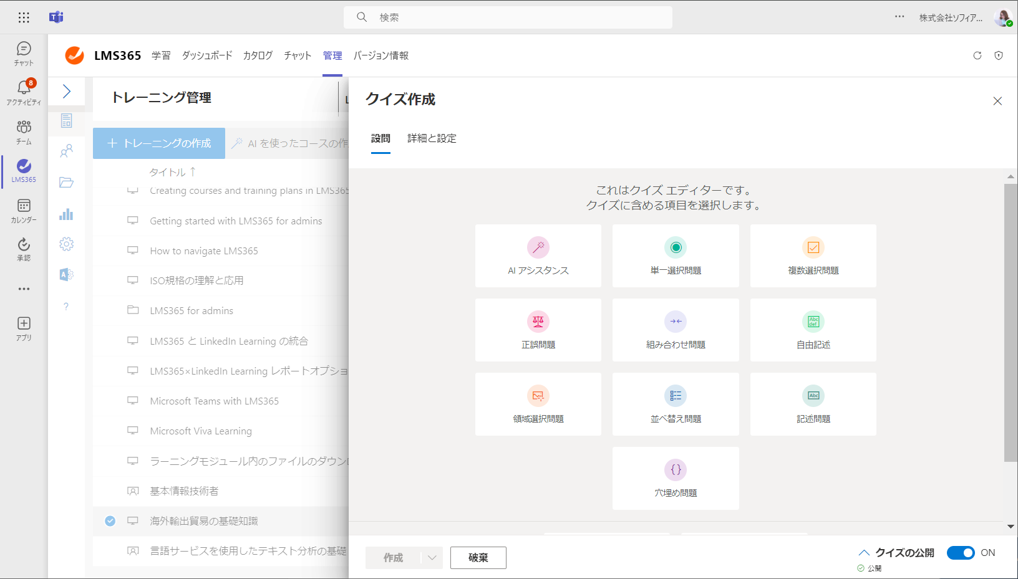Add a 複数選択問題 question

[x=813, y=256]
